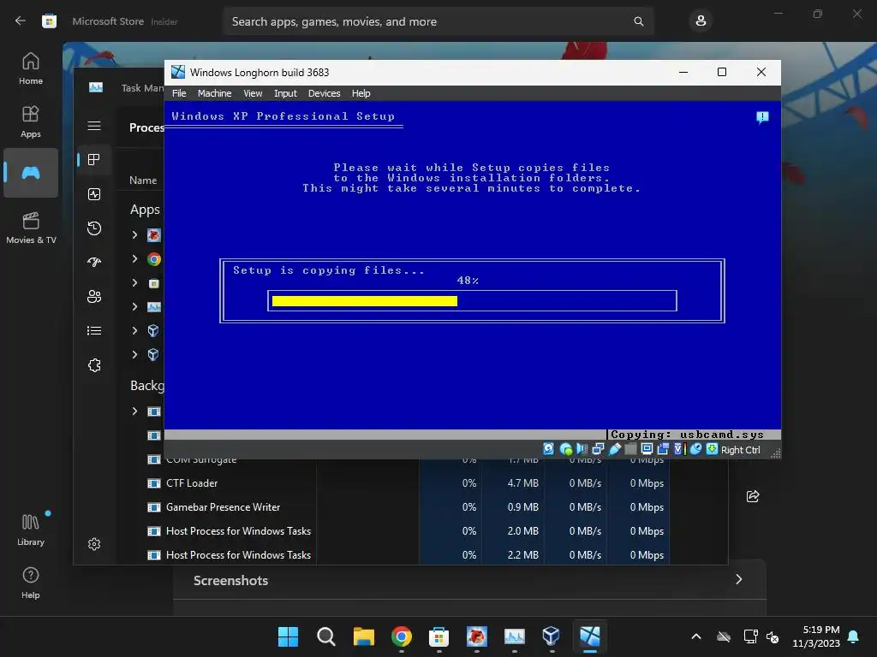Viewport: 877px width, 657px height.
Task: Open Services page in Task Manager sidebar
Action: (x=94, y=364)
